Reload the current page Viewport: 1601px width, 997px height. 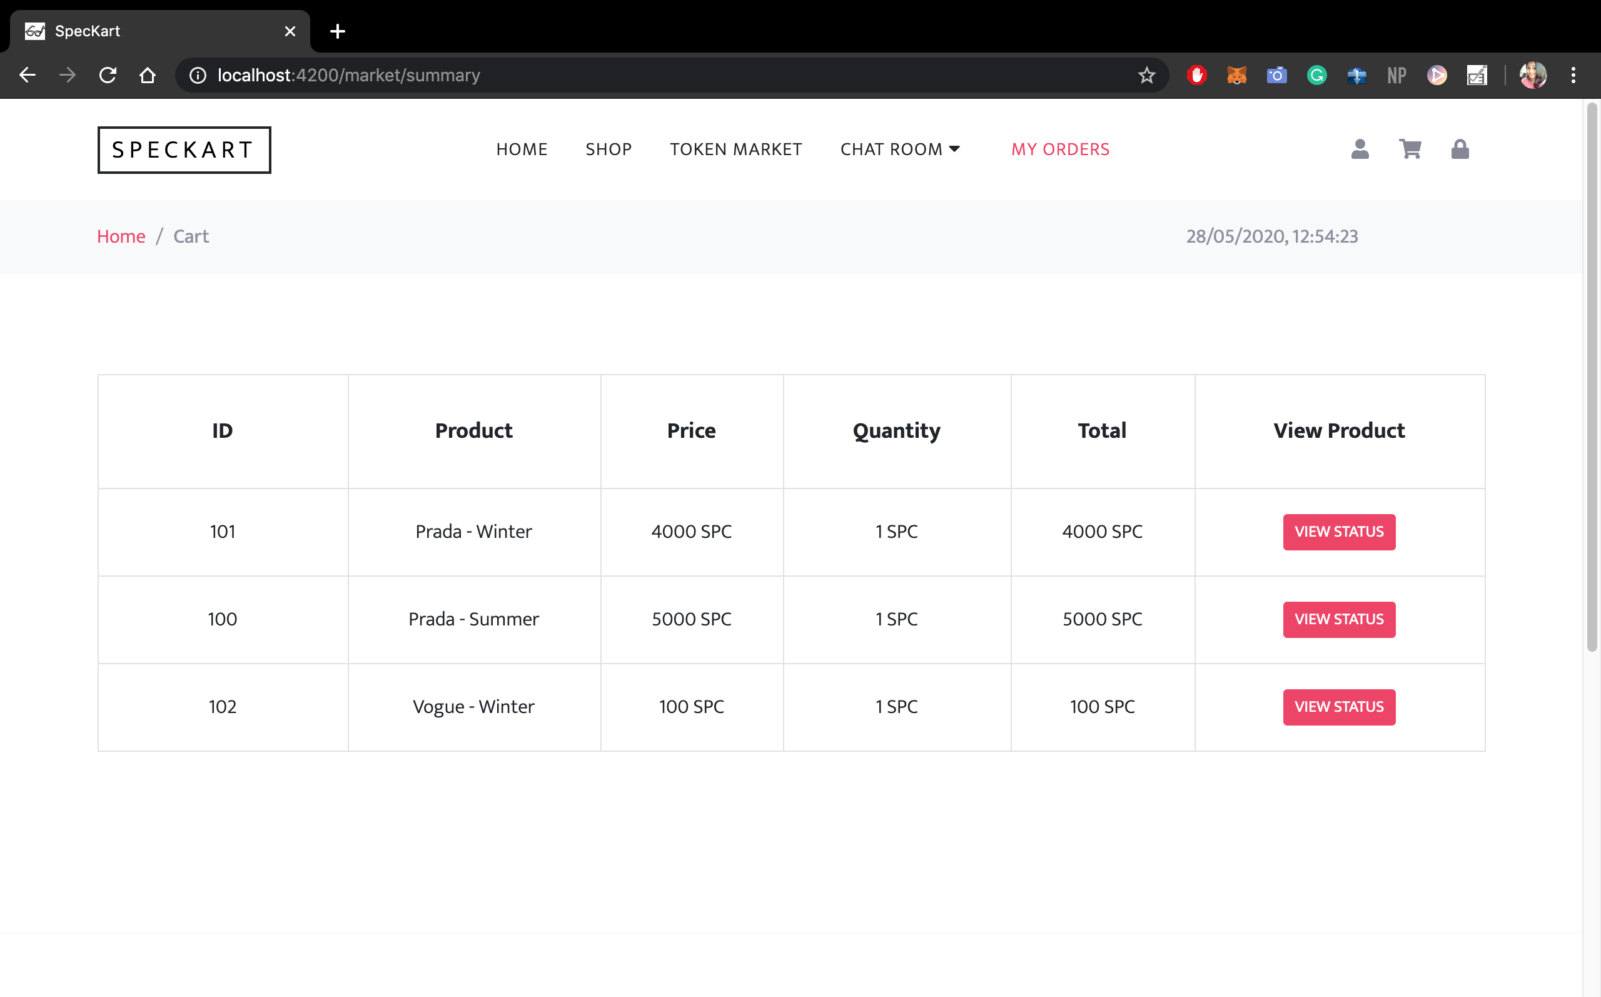tap(108, 75)
